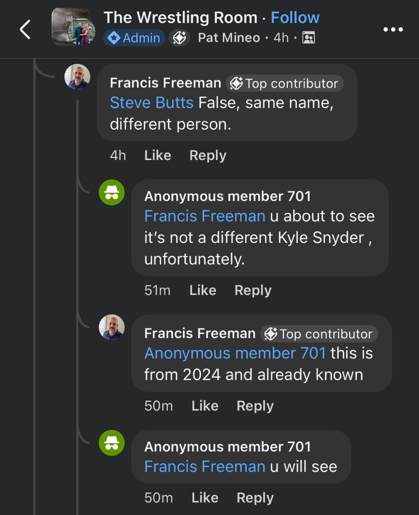Like the "from 2024 and already known" comment
419x515 pixels.
(205, 406)
